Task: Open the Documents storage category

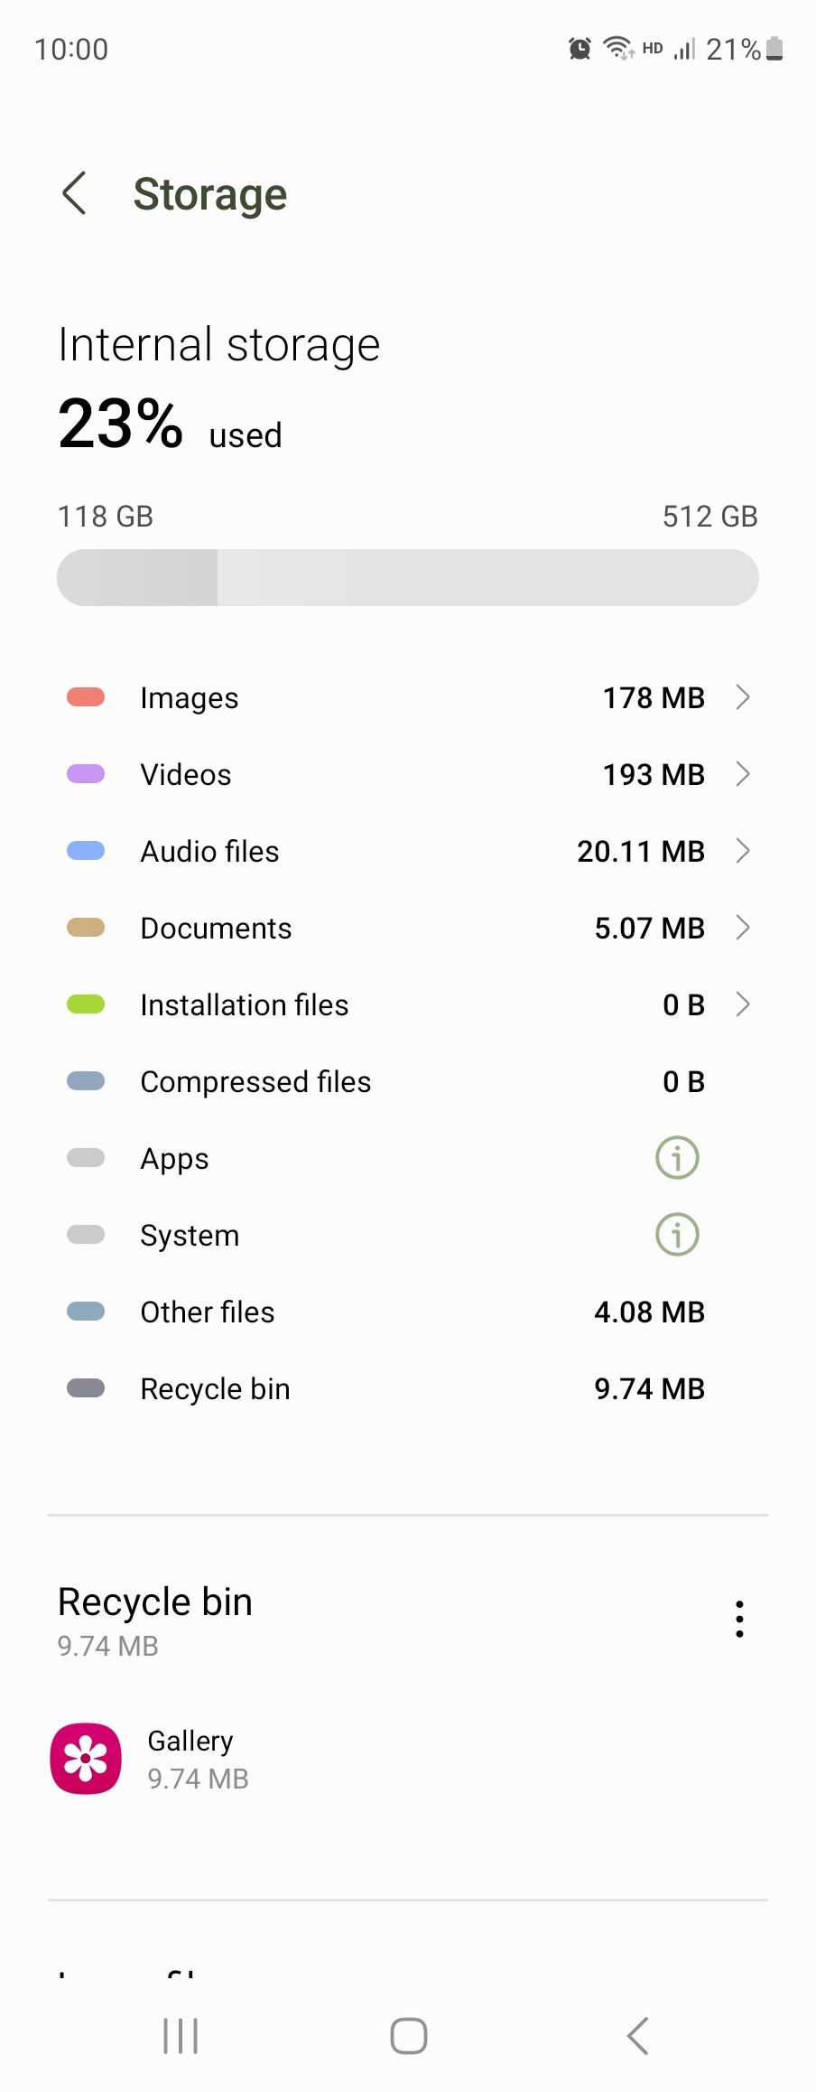Action: pyautogui.click(x=406, y=928)
